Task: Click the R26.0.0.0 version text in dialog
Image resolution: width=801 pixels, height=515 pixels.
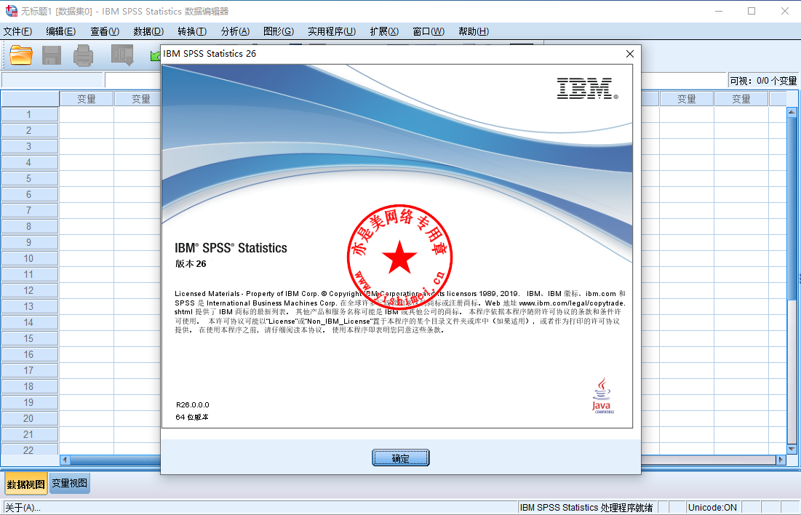Action: click(193, 404)
